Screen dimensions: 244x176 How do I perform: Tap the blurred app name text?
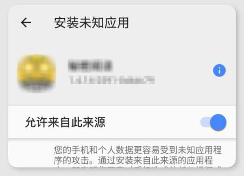(x=90, y=65)
